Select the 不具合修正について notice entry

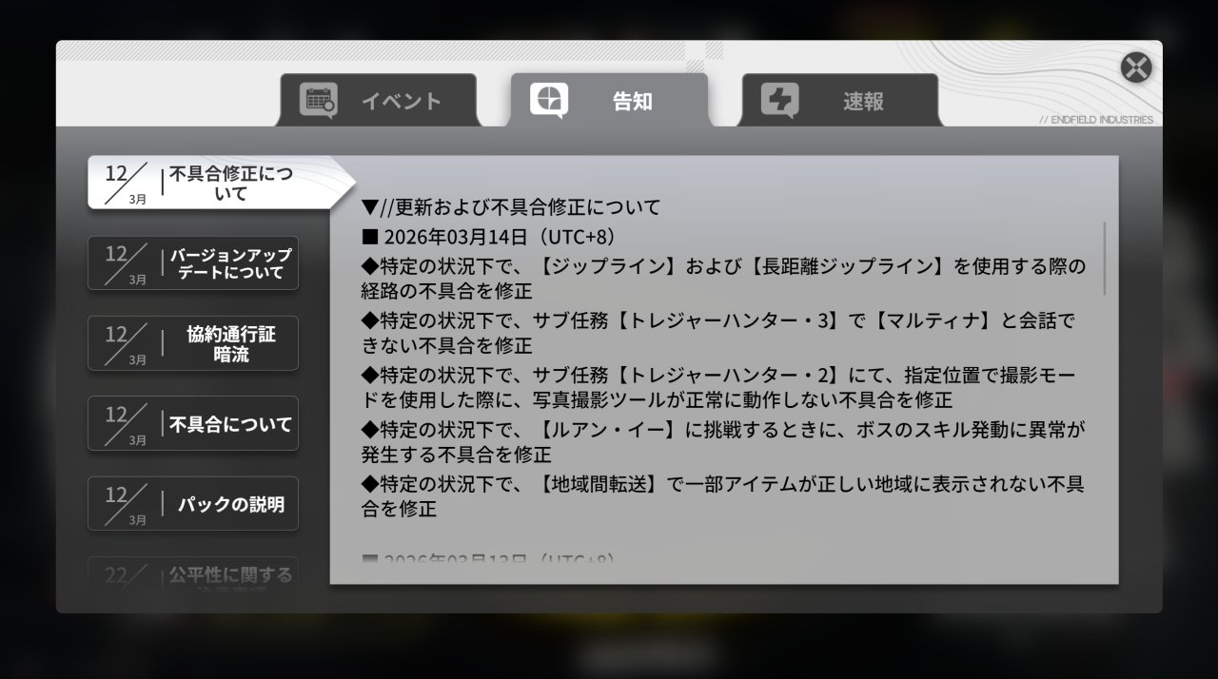(x=230, y=184)
